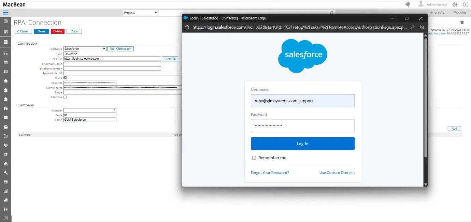Viewport: 471px width, 222px height.
Task: Open the hamburger menu in MacBean
Action: pos(6,13)
